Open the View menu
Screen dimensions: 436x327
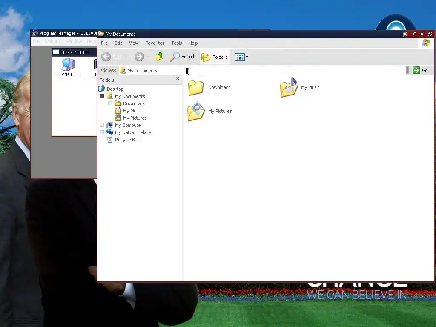point(134,43)
